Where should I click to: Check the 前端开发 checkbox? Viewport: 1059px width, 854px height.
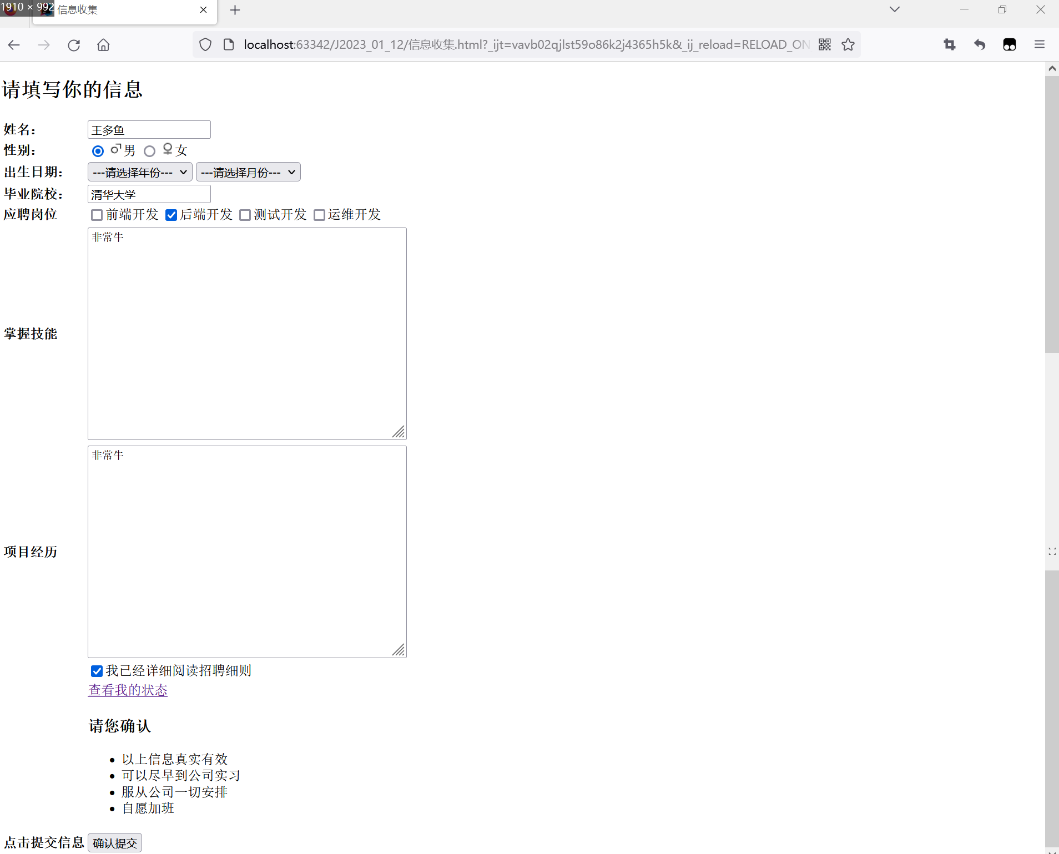97,215
